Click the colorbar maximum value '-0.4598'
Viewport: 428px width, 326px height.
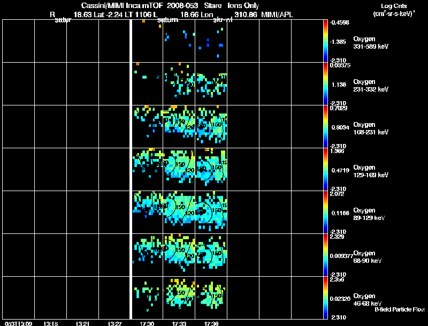(340, 22)
